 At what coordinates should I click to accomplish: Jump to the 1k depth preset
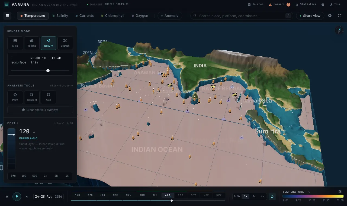[46, 176]
